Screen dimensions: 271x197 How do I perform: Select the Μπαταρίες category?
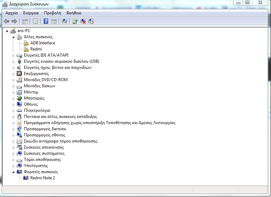(34, 98)
